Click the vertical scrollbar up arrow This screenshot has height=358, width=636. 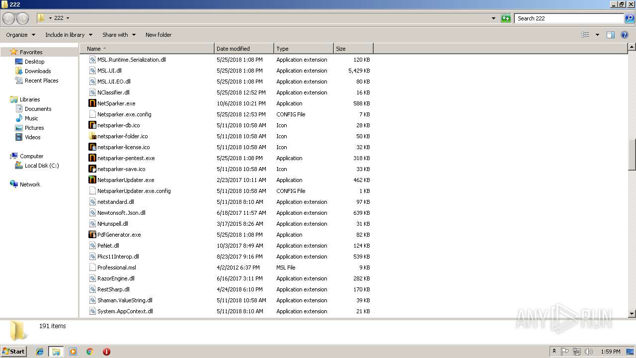pos(632,47)
